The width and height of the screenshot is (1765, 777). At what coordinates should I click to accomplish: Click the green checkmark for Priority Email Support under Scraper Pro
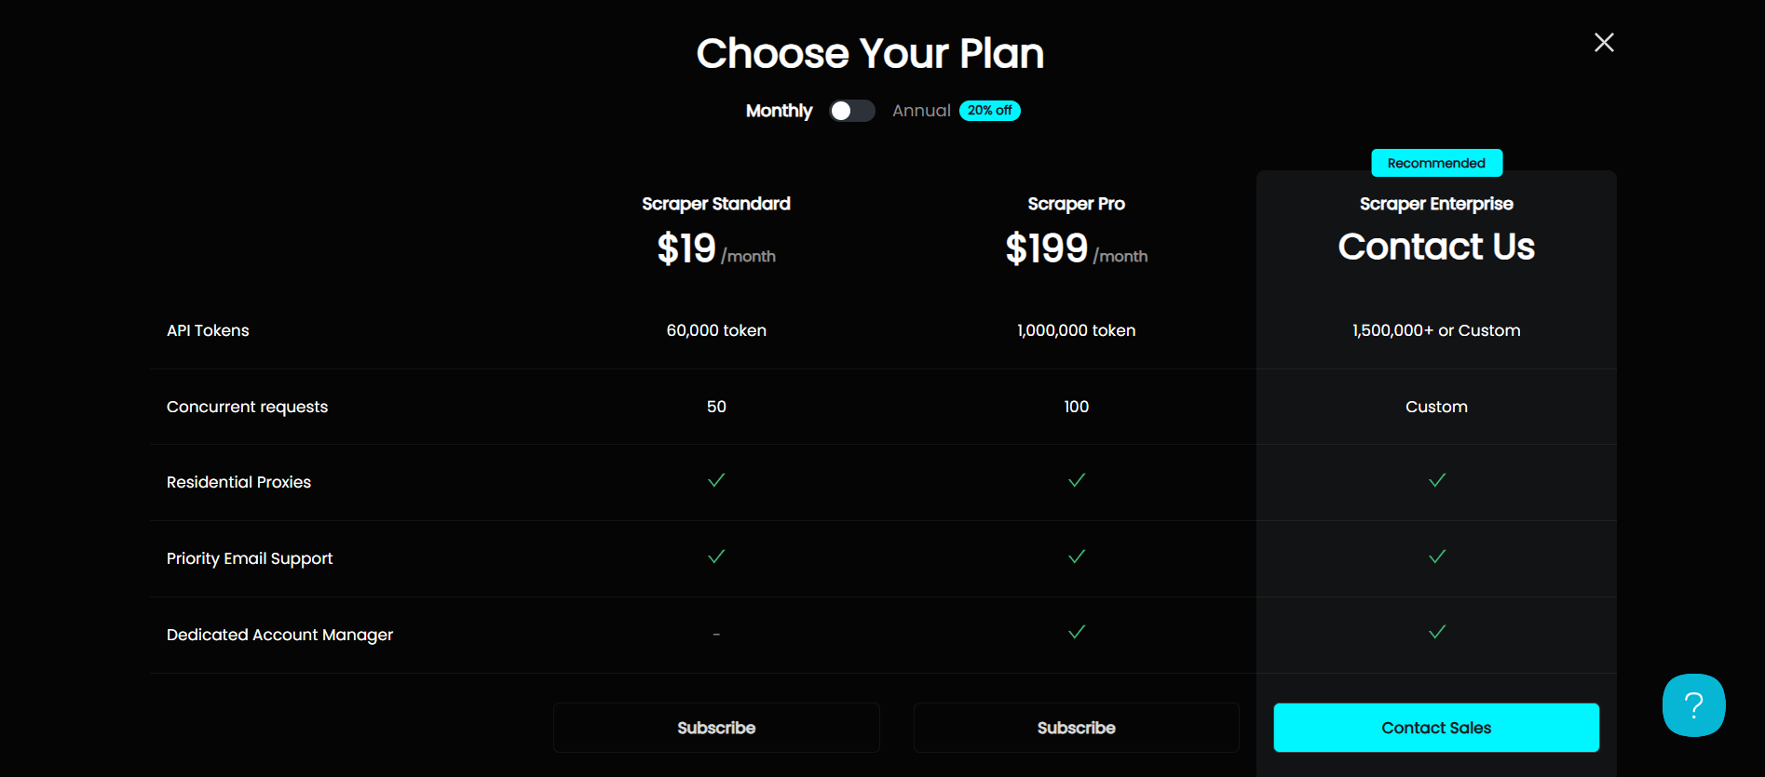click(x=1076, y=557)
